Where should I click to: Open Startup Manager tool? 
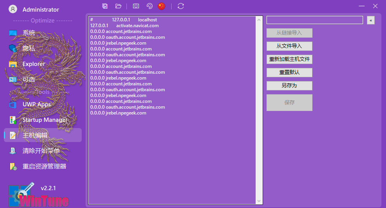[42, 120]
